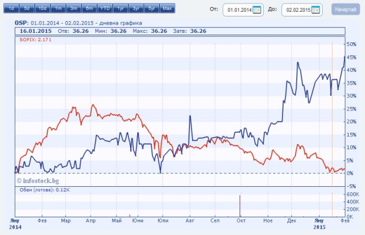Choose the 10d period button
365x235 pixels.
(x=42, y=9)
